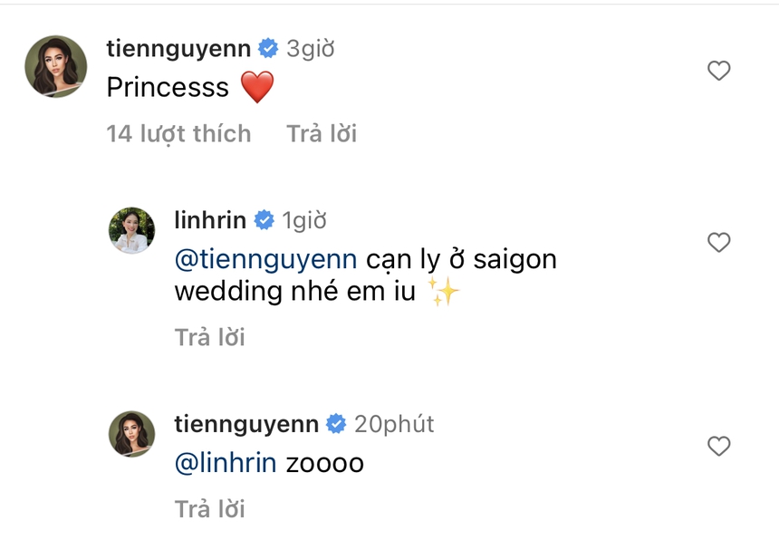The height and width of the screenshot is (540, 779).
Task: Like linhrin's saigon wedding reply
Action: pos(718,242)
